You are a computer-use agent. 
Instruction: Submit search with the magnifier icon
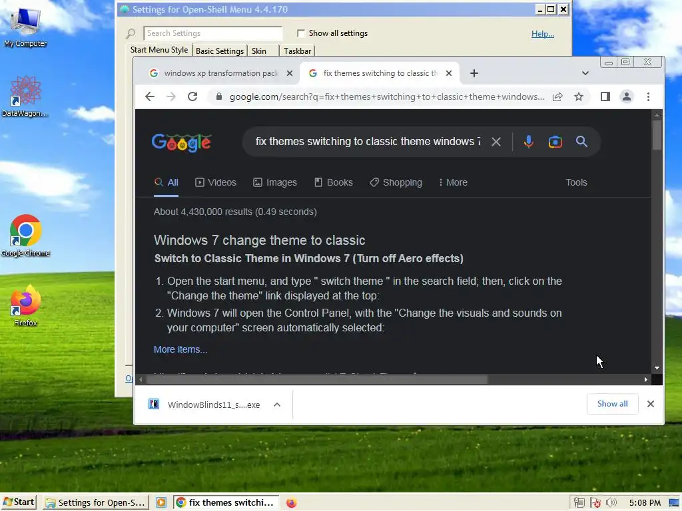click(581, 142)
